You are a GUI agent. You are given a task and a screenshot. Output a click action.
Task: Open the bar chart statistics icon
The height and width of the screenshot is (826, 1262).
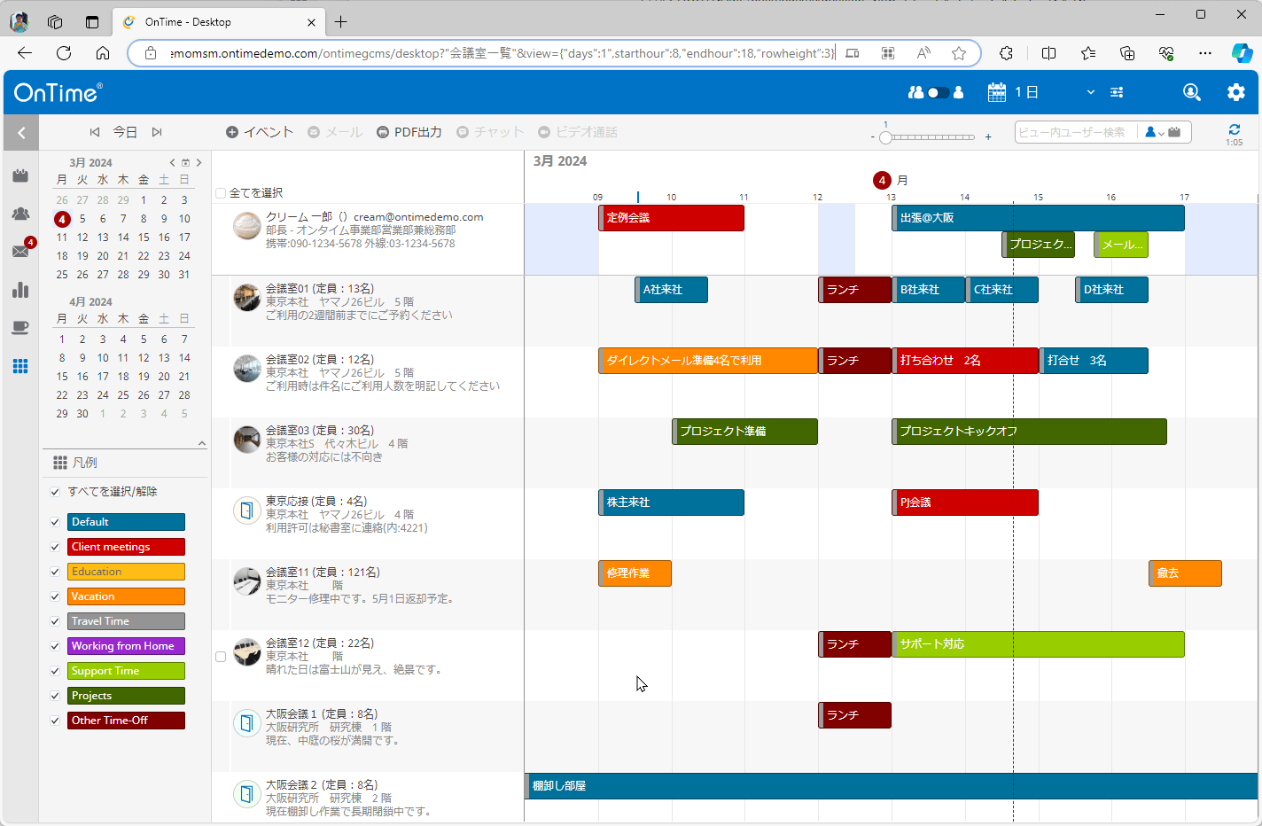pos(20,290)
